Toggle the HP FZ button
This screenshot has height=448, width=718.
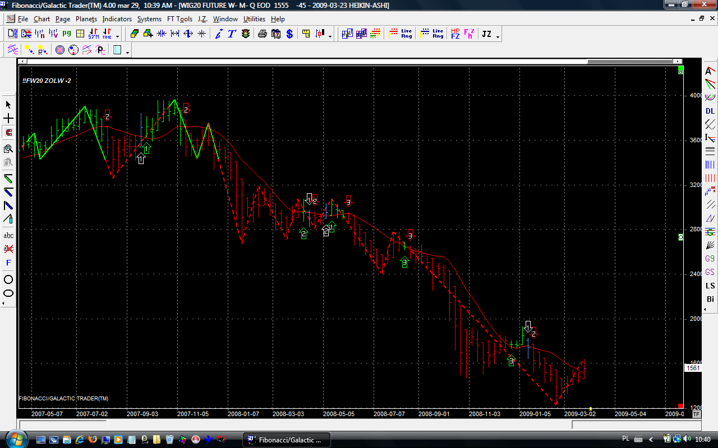(x=455, y=34)
